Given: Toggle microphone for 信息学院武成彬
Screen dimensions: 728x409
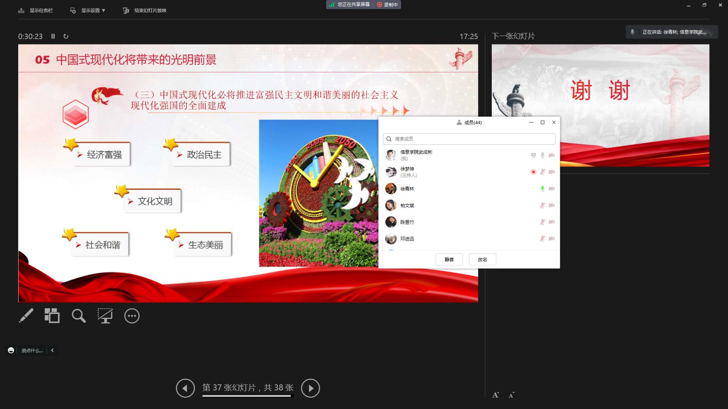Looking at the screenshot, I should [542, 155].
